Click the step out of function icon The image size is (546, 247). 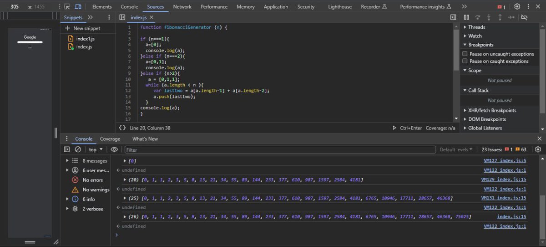(x=500, y=17)
